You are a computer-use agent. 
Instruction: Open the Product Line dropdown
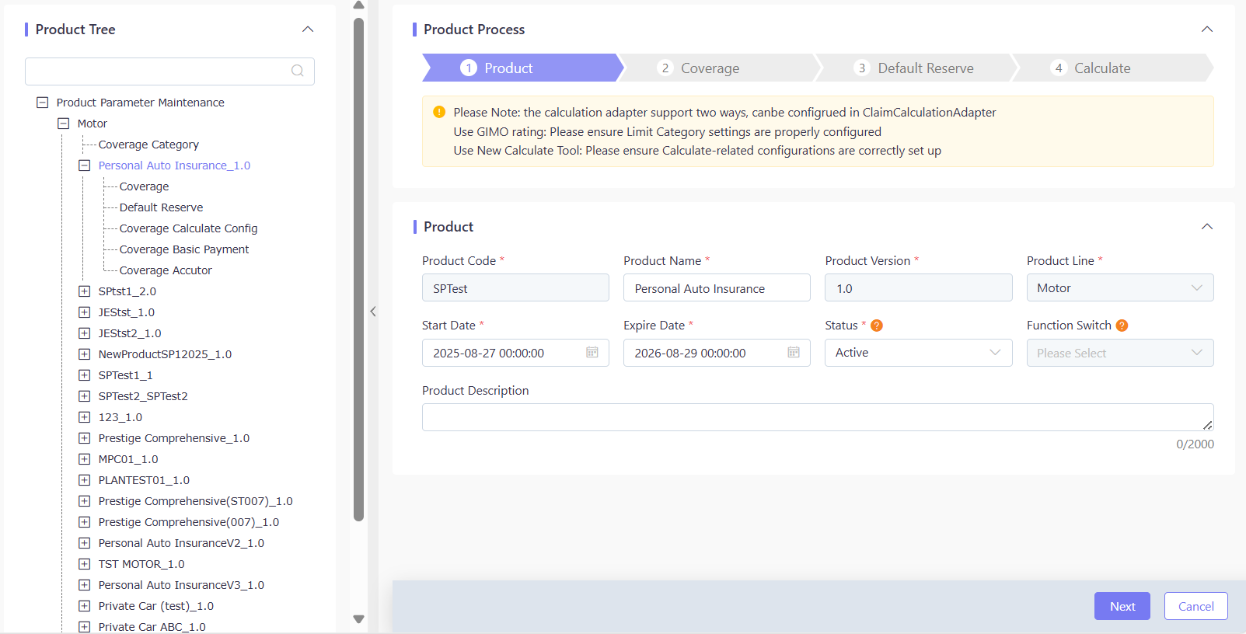pyautogui.click(x=1120, y=287)
